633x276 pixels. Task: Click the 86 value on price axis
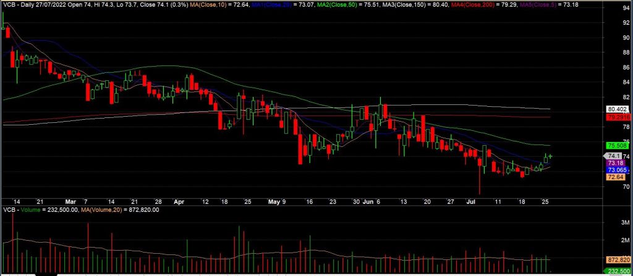[626, 67]
